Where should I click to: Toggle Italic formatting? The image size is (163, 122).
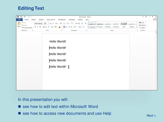click(x=37, y=27)
